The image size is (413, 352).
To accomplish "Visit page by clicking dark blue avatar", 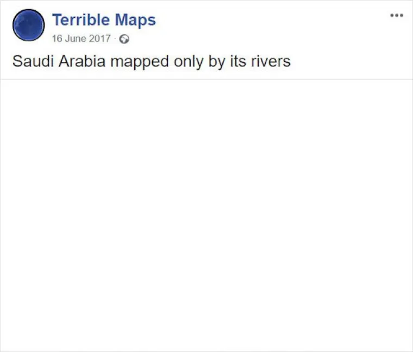I will tap(28, 25).
